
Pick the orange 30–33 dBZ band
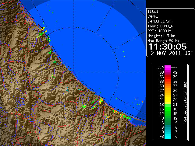168,86
